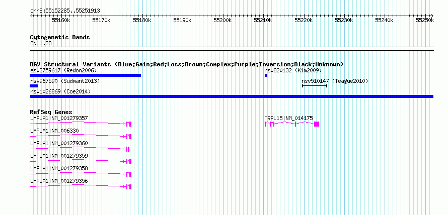Viewport: 448px width, 215px height.
Task: Select the LYPLA1 NM_001279357 gene glyph
Action: 81,124
